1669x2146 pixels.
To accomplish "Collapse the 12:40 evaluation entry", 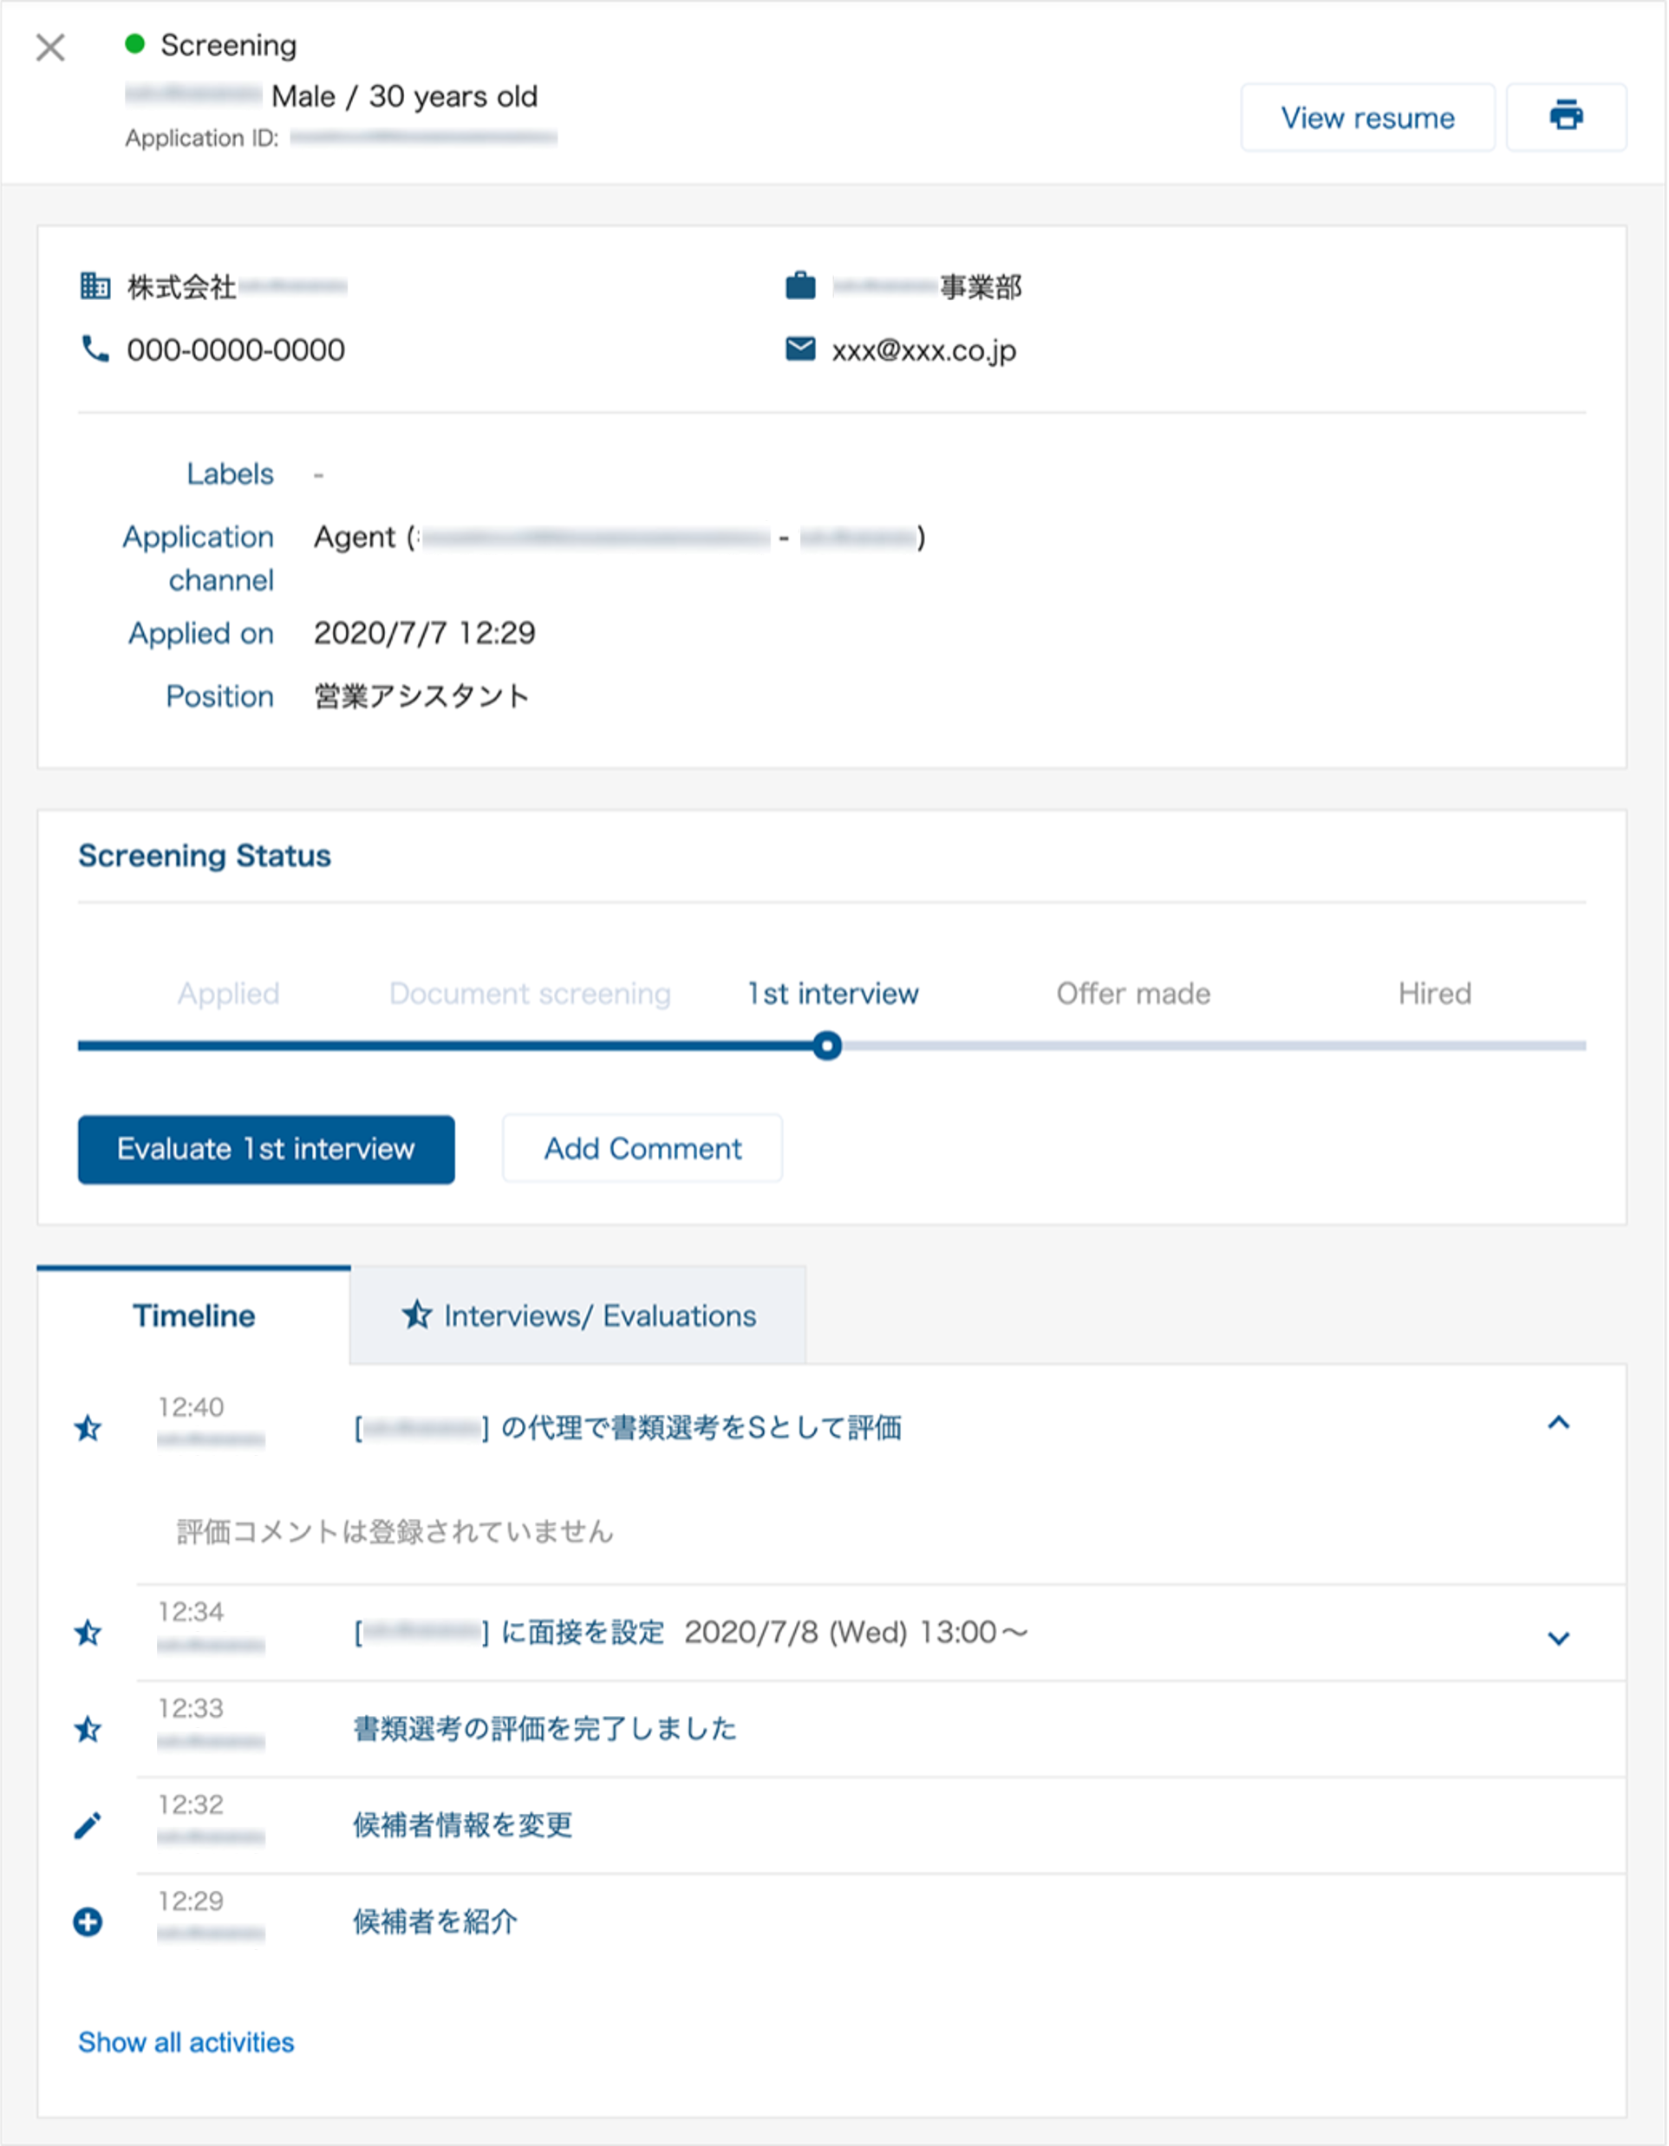I will coord(1559,1423).
